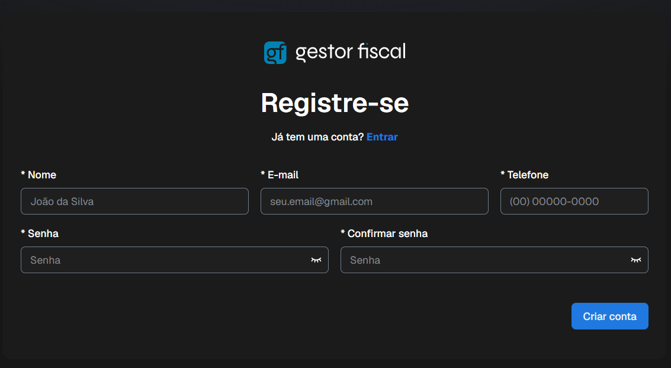Focus the Senha password field
This screenshot has width=671, height=368.
tap(175, 260)
